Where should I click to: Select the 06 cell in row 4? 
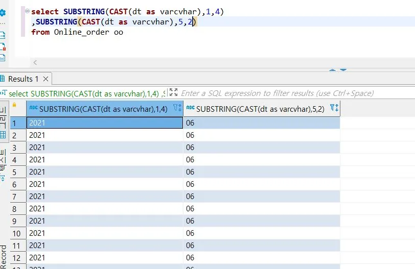point(262,160)
